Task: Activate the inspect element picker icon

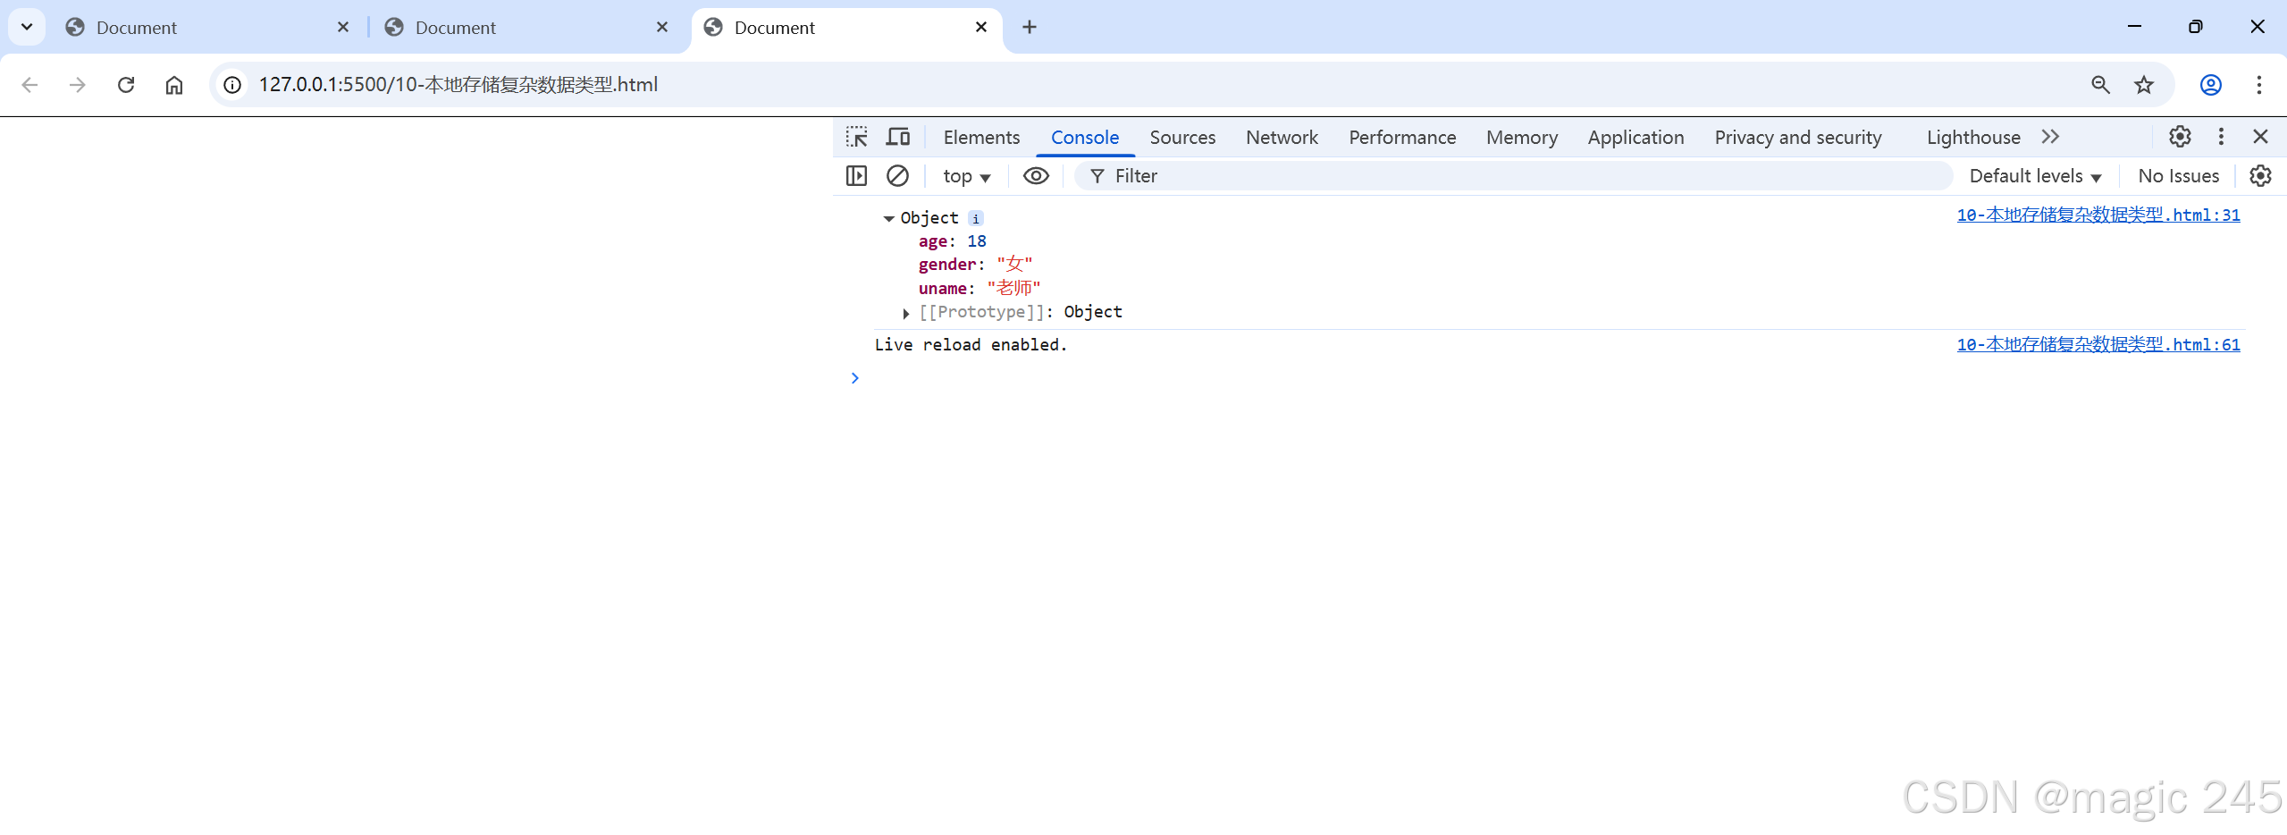Action: click(856, 137)
